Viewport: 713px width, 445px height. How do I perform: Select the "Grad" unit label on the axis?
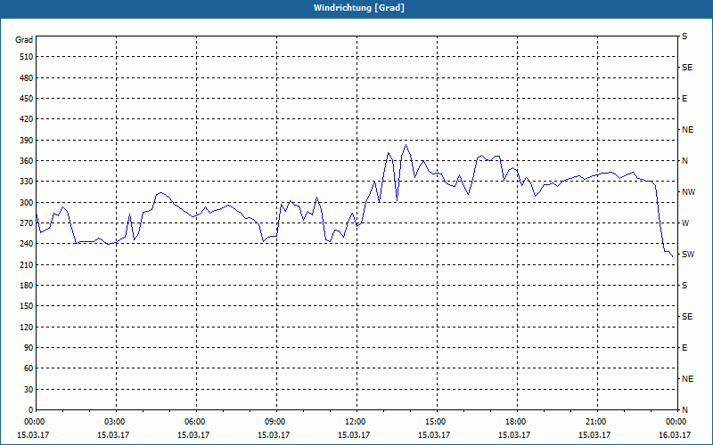tap(24, 40)
